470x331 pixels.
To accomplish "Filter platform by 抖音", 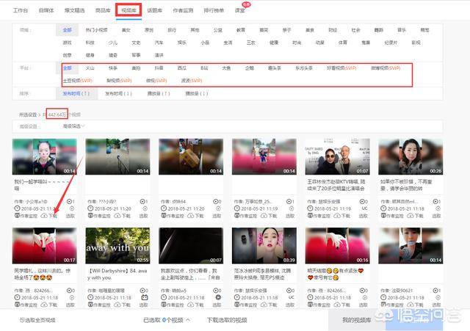I will [159, 68].
